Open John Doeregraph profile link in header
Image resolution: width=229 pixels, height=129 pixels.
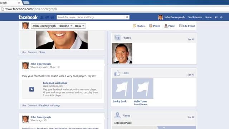(174, 17)
